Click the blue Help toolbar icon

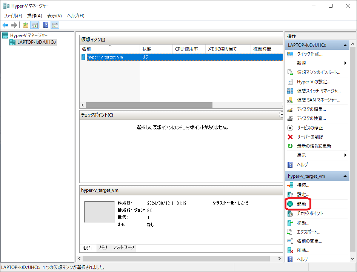pyautogui.click(x=46, y=25)
